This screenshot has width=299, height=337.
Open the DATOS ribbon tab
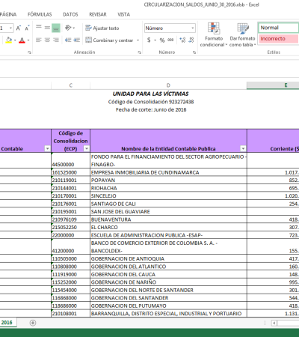(70, 14)
